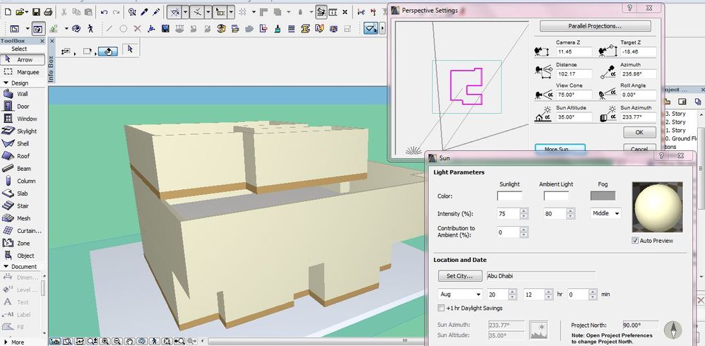Open the Info Box side tab

[51, 69]
